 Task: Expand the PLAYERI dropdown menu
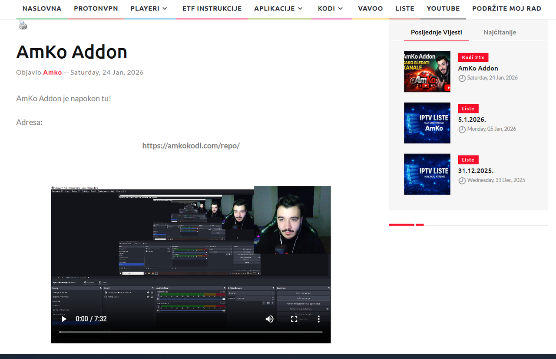coord(149,9)
